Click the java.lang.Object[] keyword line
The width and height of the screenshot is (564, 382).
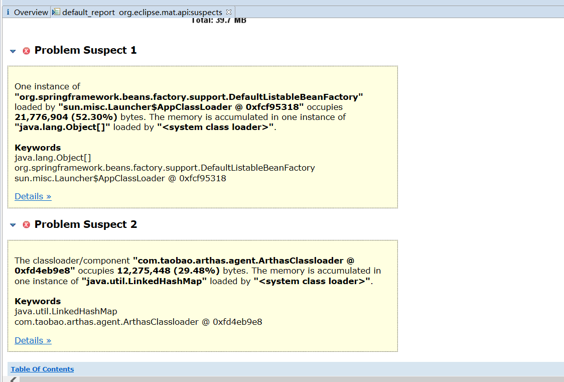[53, 158]
